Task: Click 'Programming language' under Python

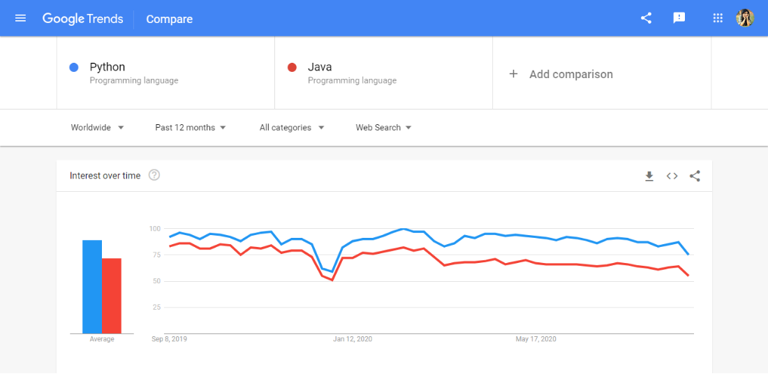Action: pos(134,81)
